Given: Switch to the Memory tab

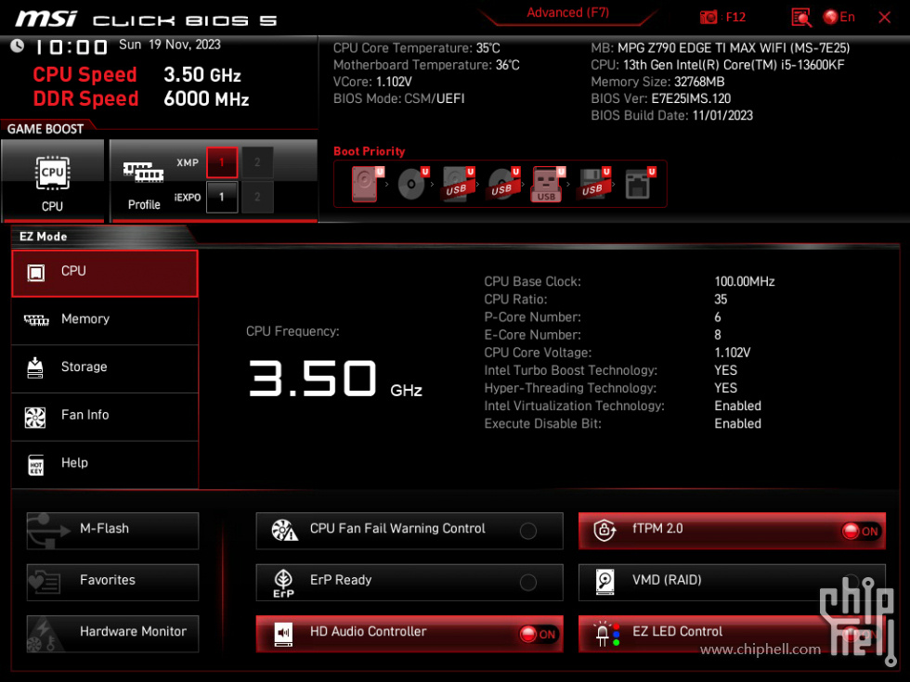Looking at the screenshot, I should point(104,321).
